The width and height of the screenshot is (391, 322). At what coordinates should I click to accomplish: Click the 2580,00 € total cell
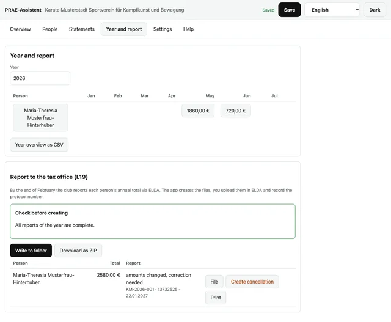point(109,275)
